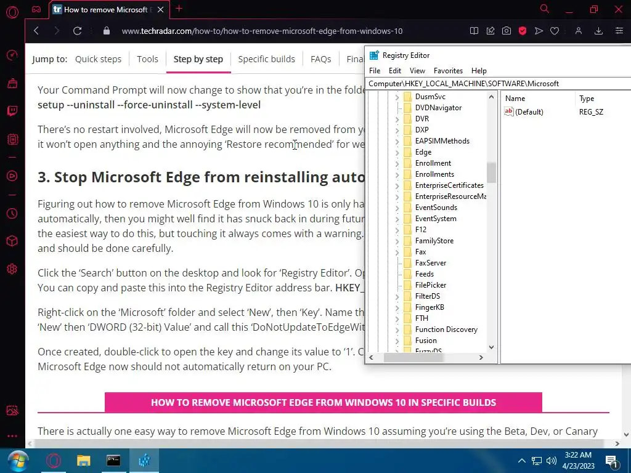The width and height of the screenshot is (631, 473).
Task: Open the Registry Editor File menu
Action: [374, 70]
